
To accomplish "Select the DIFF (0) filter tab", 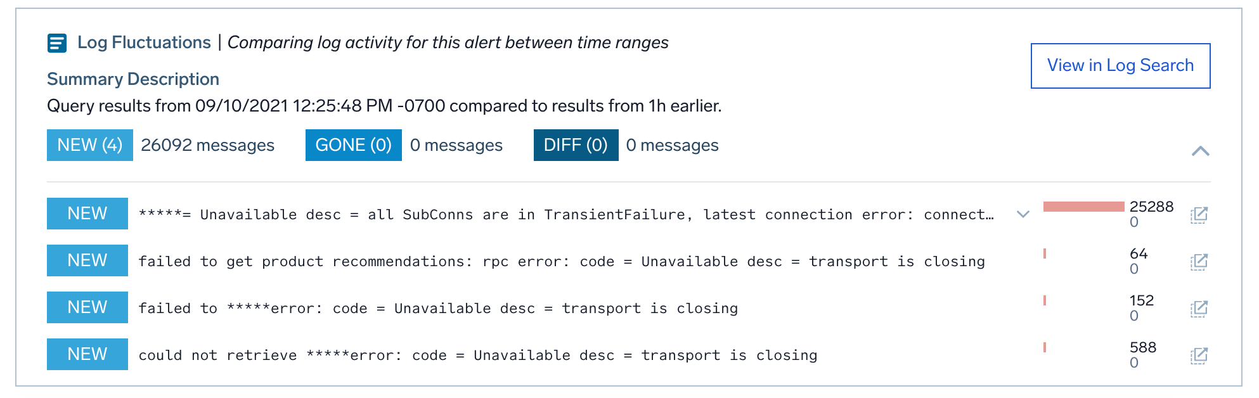I will point(576,145).
